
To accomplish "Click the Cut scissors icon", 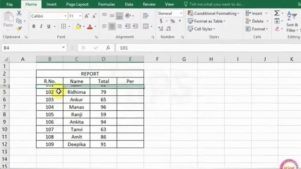I will [x=19, y=13].
